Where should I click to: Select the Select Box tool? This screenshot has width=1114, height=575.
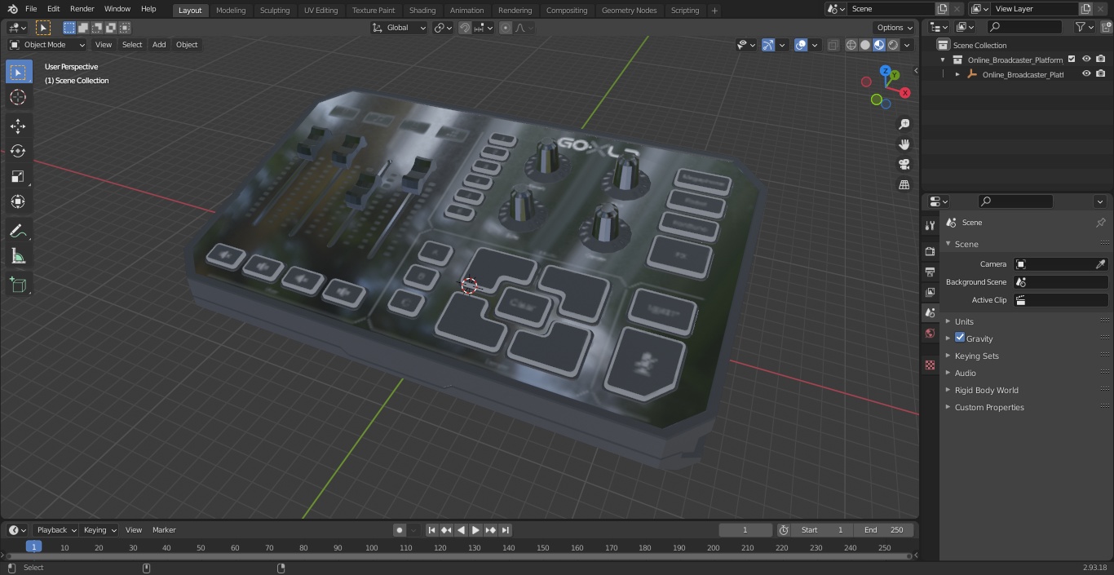tap(18, 72)
